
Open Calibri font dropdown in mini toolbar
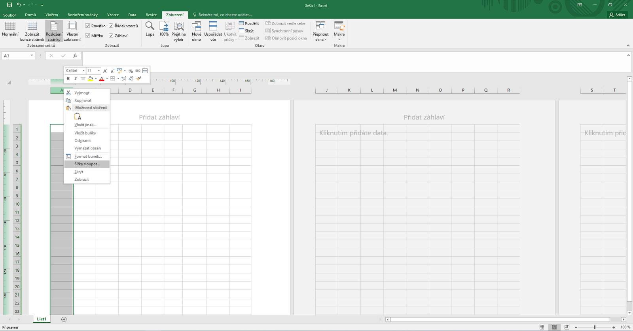click(x=83, y=71)
